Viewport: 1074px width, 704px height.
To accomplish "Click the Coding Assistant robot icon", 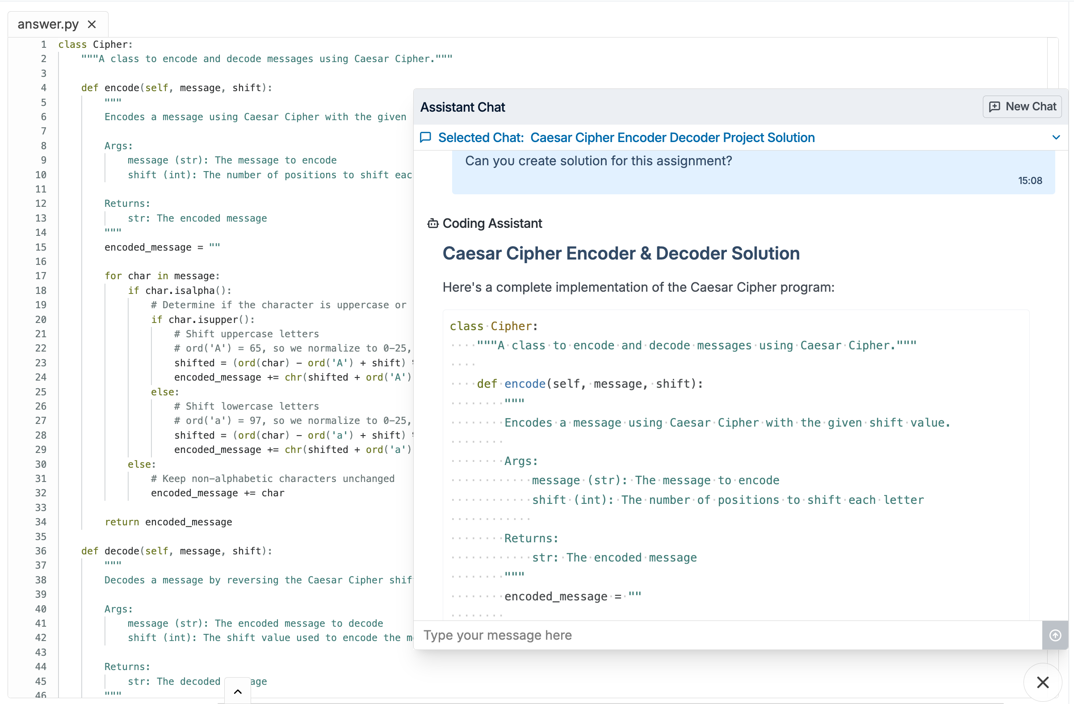I will click(433, 223).
